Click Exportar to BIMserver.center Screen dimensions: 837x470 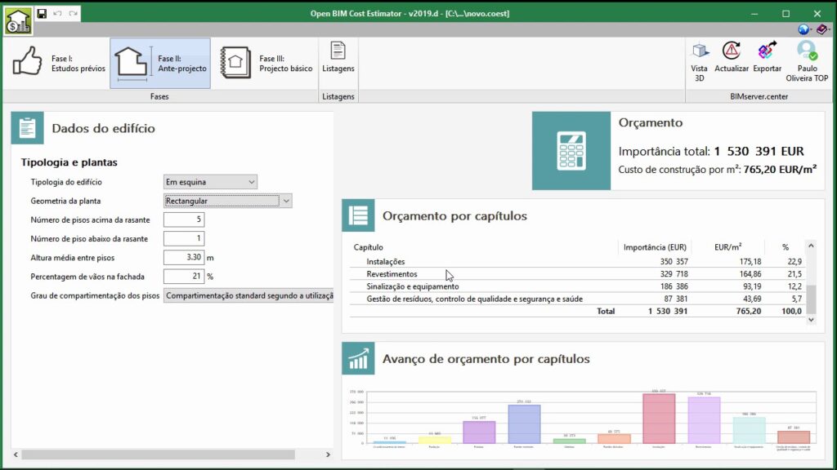pyautogui.click(x=767, y=61)
